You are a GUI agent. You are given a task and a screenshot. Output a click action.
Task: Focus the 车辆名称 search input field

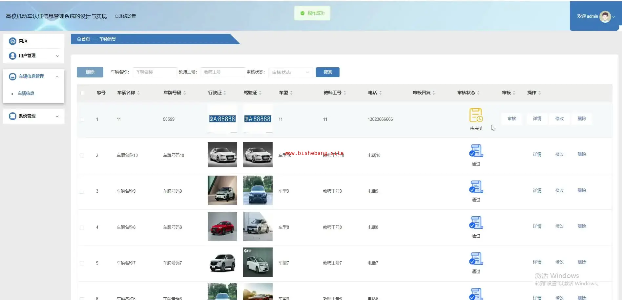[x=155, y=72]
